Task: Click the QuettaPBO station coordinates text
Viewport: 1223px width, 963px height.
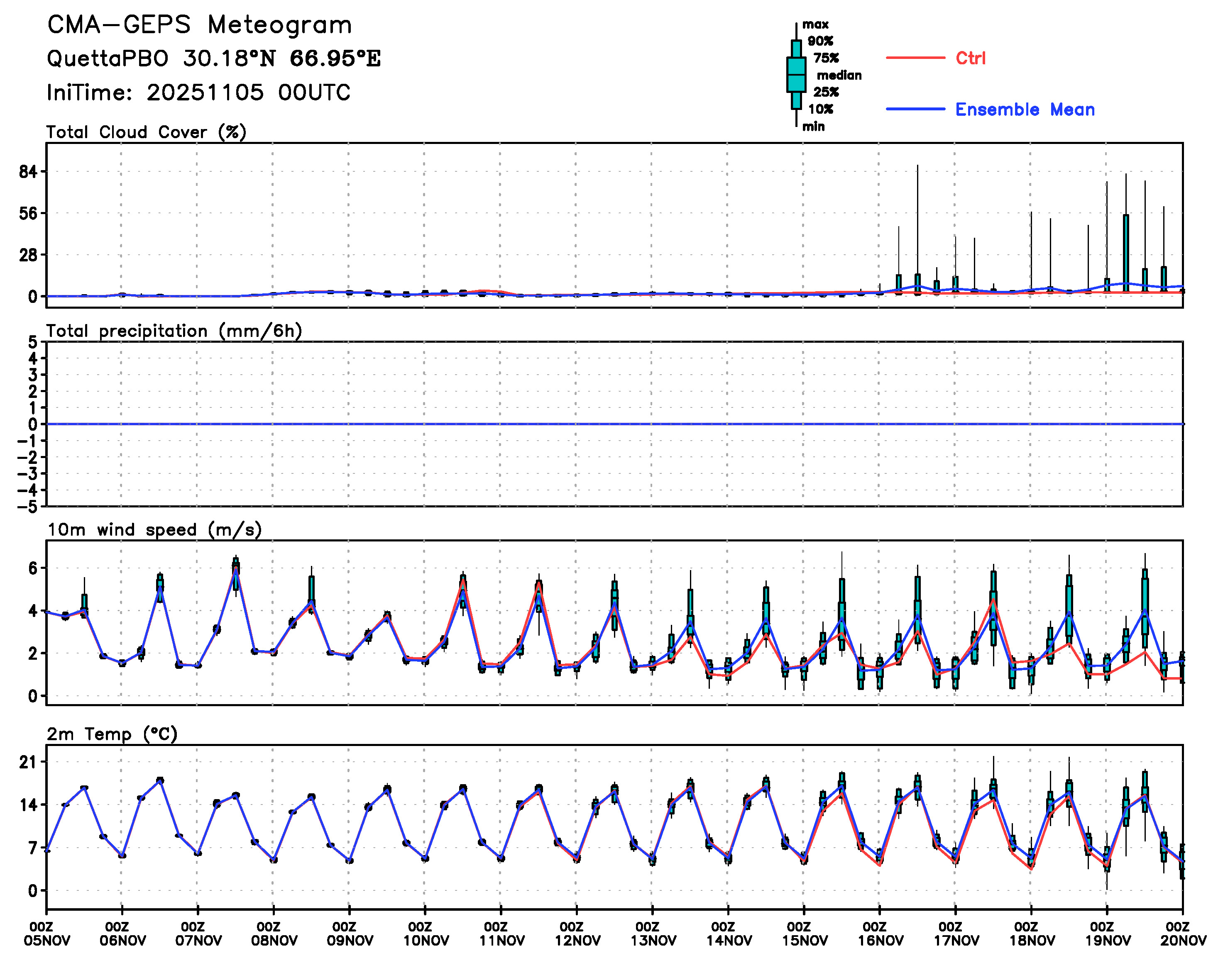Action: [213, 59]
